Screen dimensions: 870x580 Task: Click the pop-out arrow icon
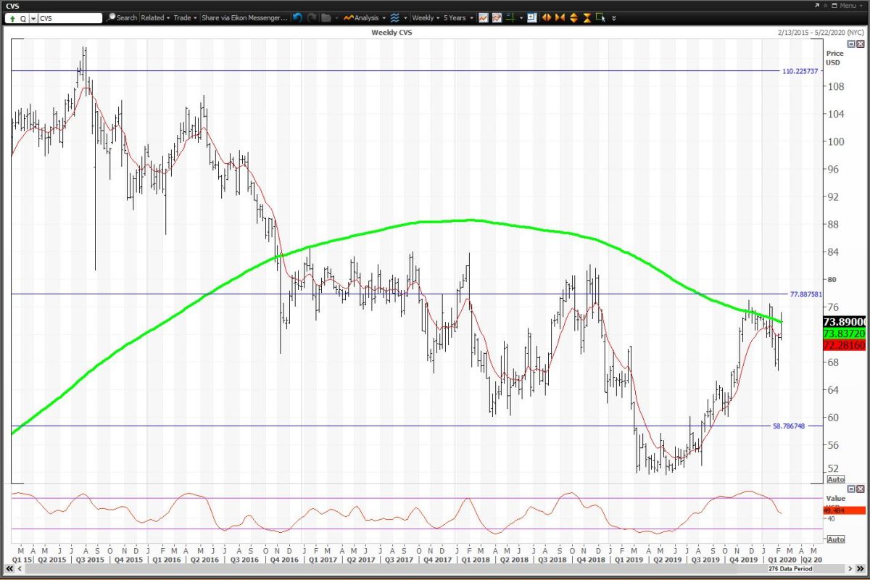[816, 6]
